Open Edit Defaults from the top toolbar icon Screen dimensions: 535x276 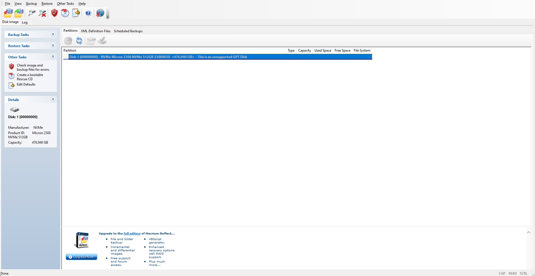pos(76,13)
